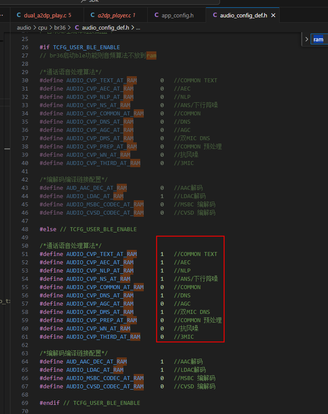Click value 1 of AUDIO_LDAC_AT_RAM on line 44
This screenshot has height=414, width=328.
[x=162, y=196]
